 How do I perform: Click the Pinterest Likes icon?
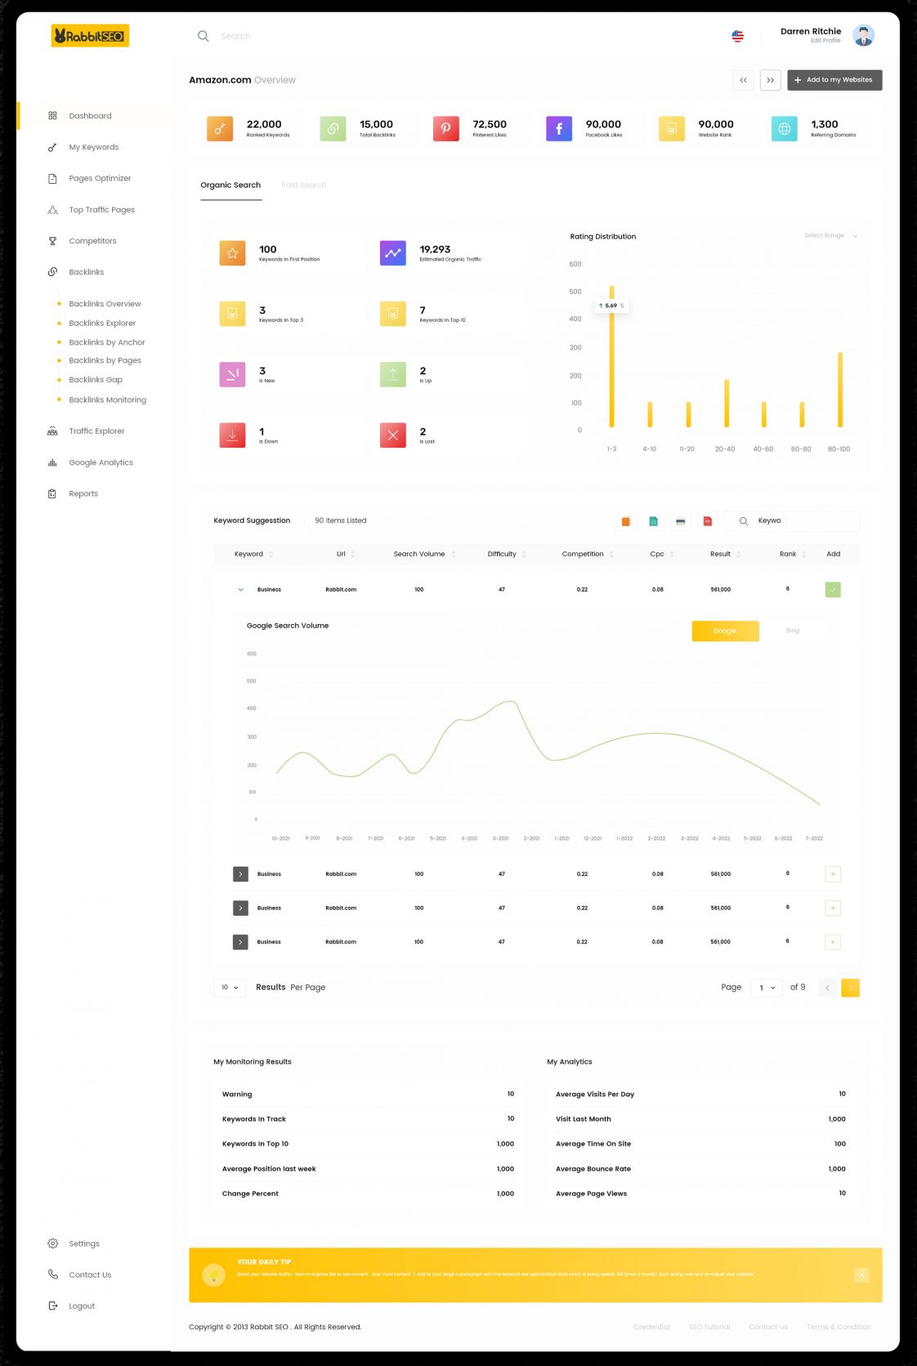point(445,128)
